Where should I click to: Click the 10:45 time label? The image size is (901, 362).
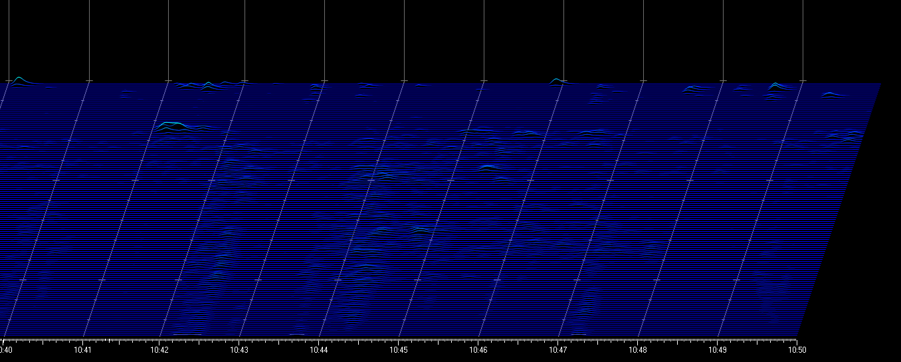tap(399, 349)
